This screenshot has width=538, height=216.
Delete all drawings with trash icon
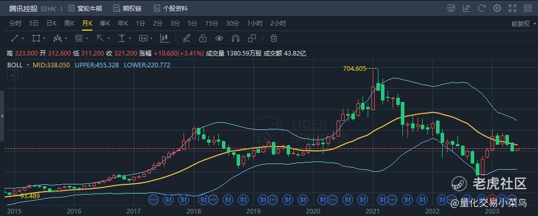(273, 38)
